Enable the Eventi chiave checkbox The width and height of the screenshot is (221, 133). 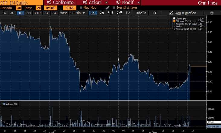[x=114, y=8]
